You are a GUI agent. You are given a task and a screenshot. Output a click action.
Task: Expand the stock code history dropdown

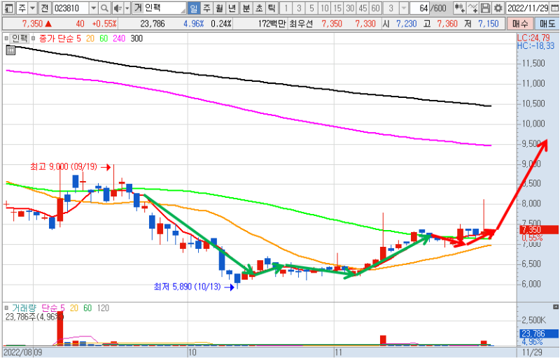point(94,8)
